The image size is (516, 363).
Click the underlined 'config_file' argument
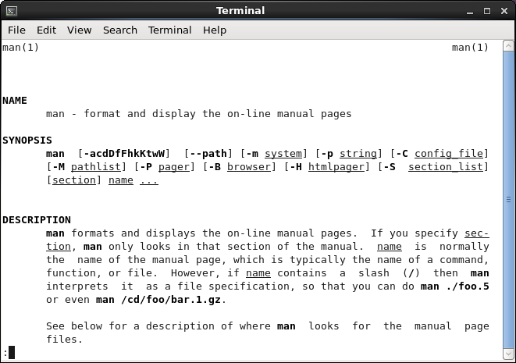coord(449,154)
